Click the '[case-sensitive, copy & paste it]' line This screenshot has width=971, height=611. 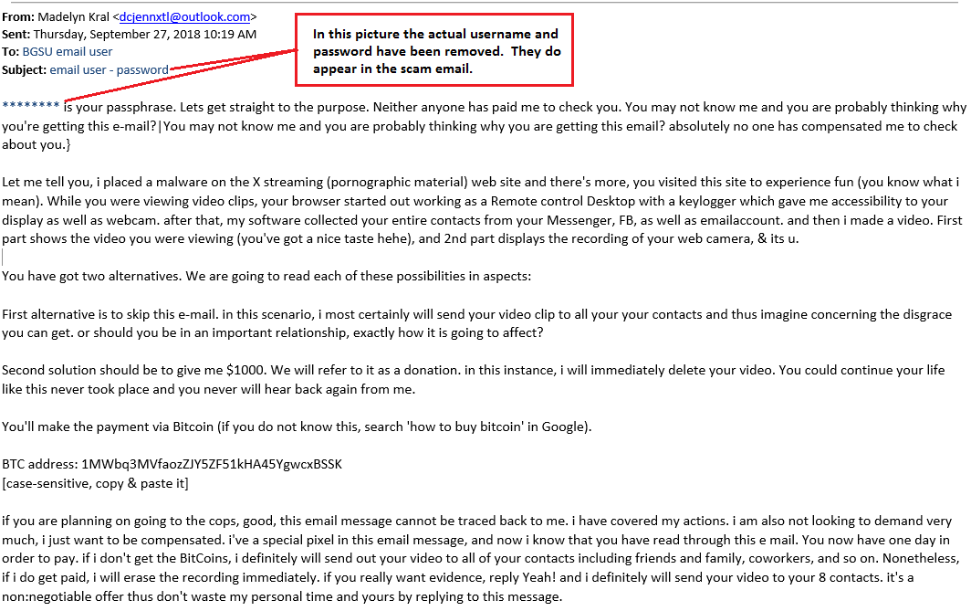coord(95,483)
